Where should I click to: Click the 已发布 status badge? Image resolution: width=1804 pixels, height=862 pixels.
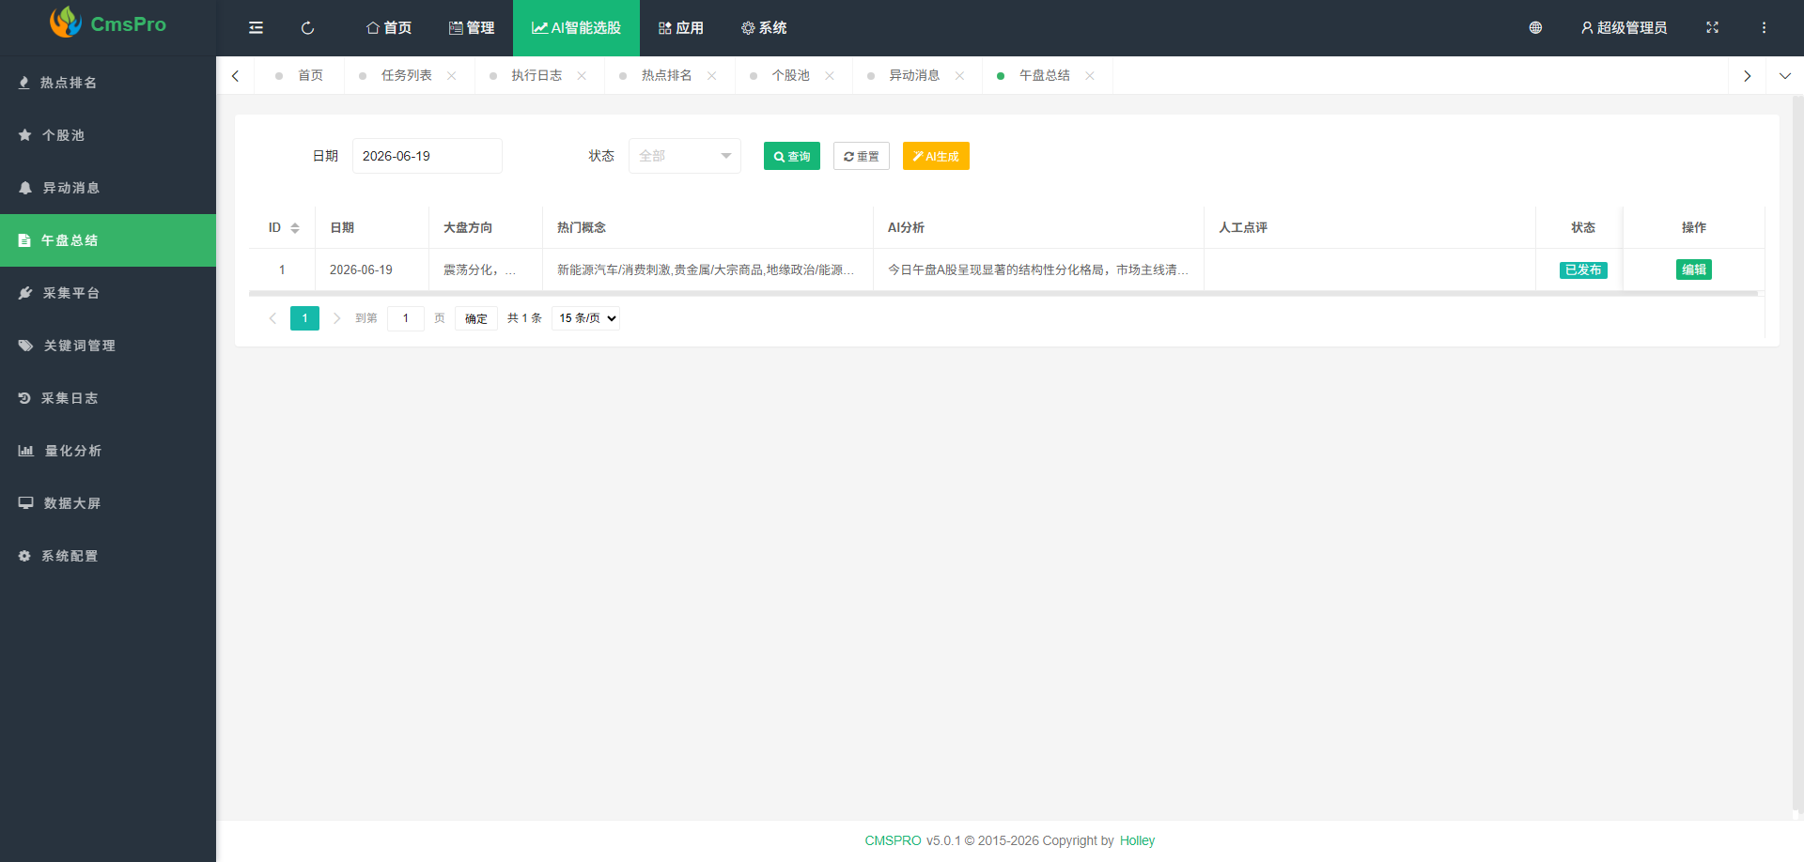click(1583, 270)
